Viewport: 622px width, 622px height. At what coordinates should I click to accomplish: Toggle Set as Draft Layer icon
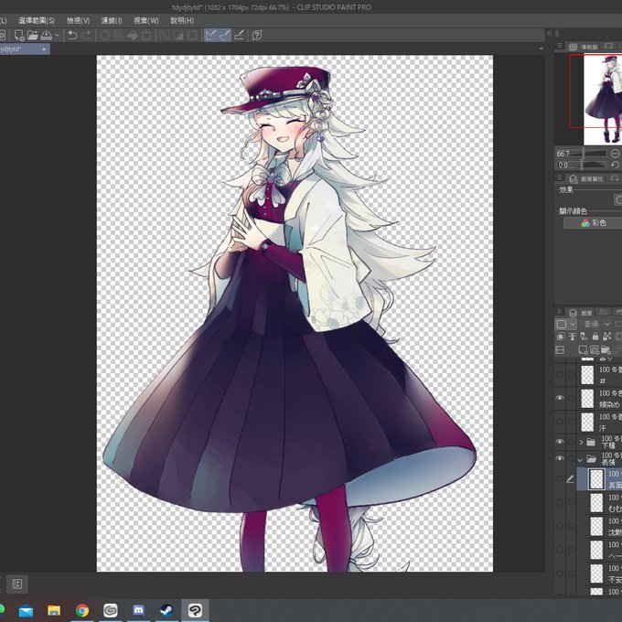point(584,337)
